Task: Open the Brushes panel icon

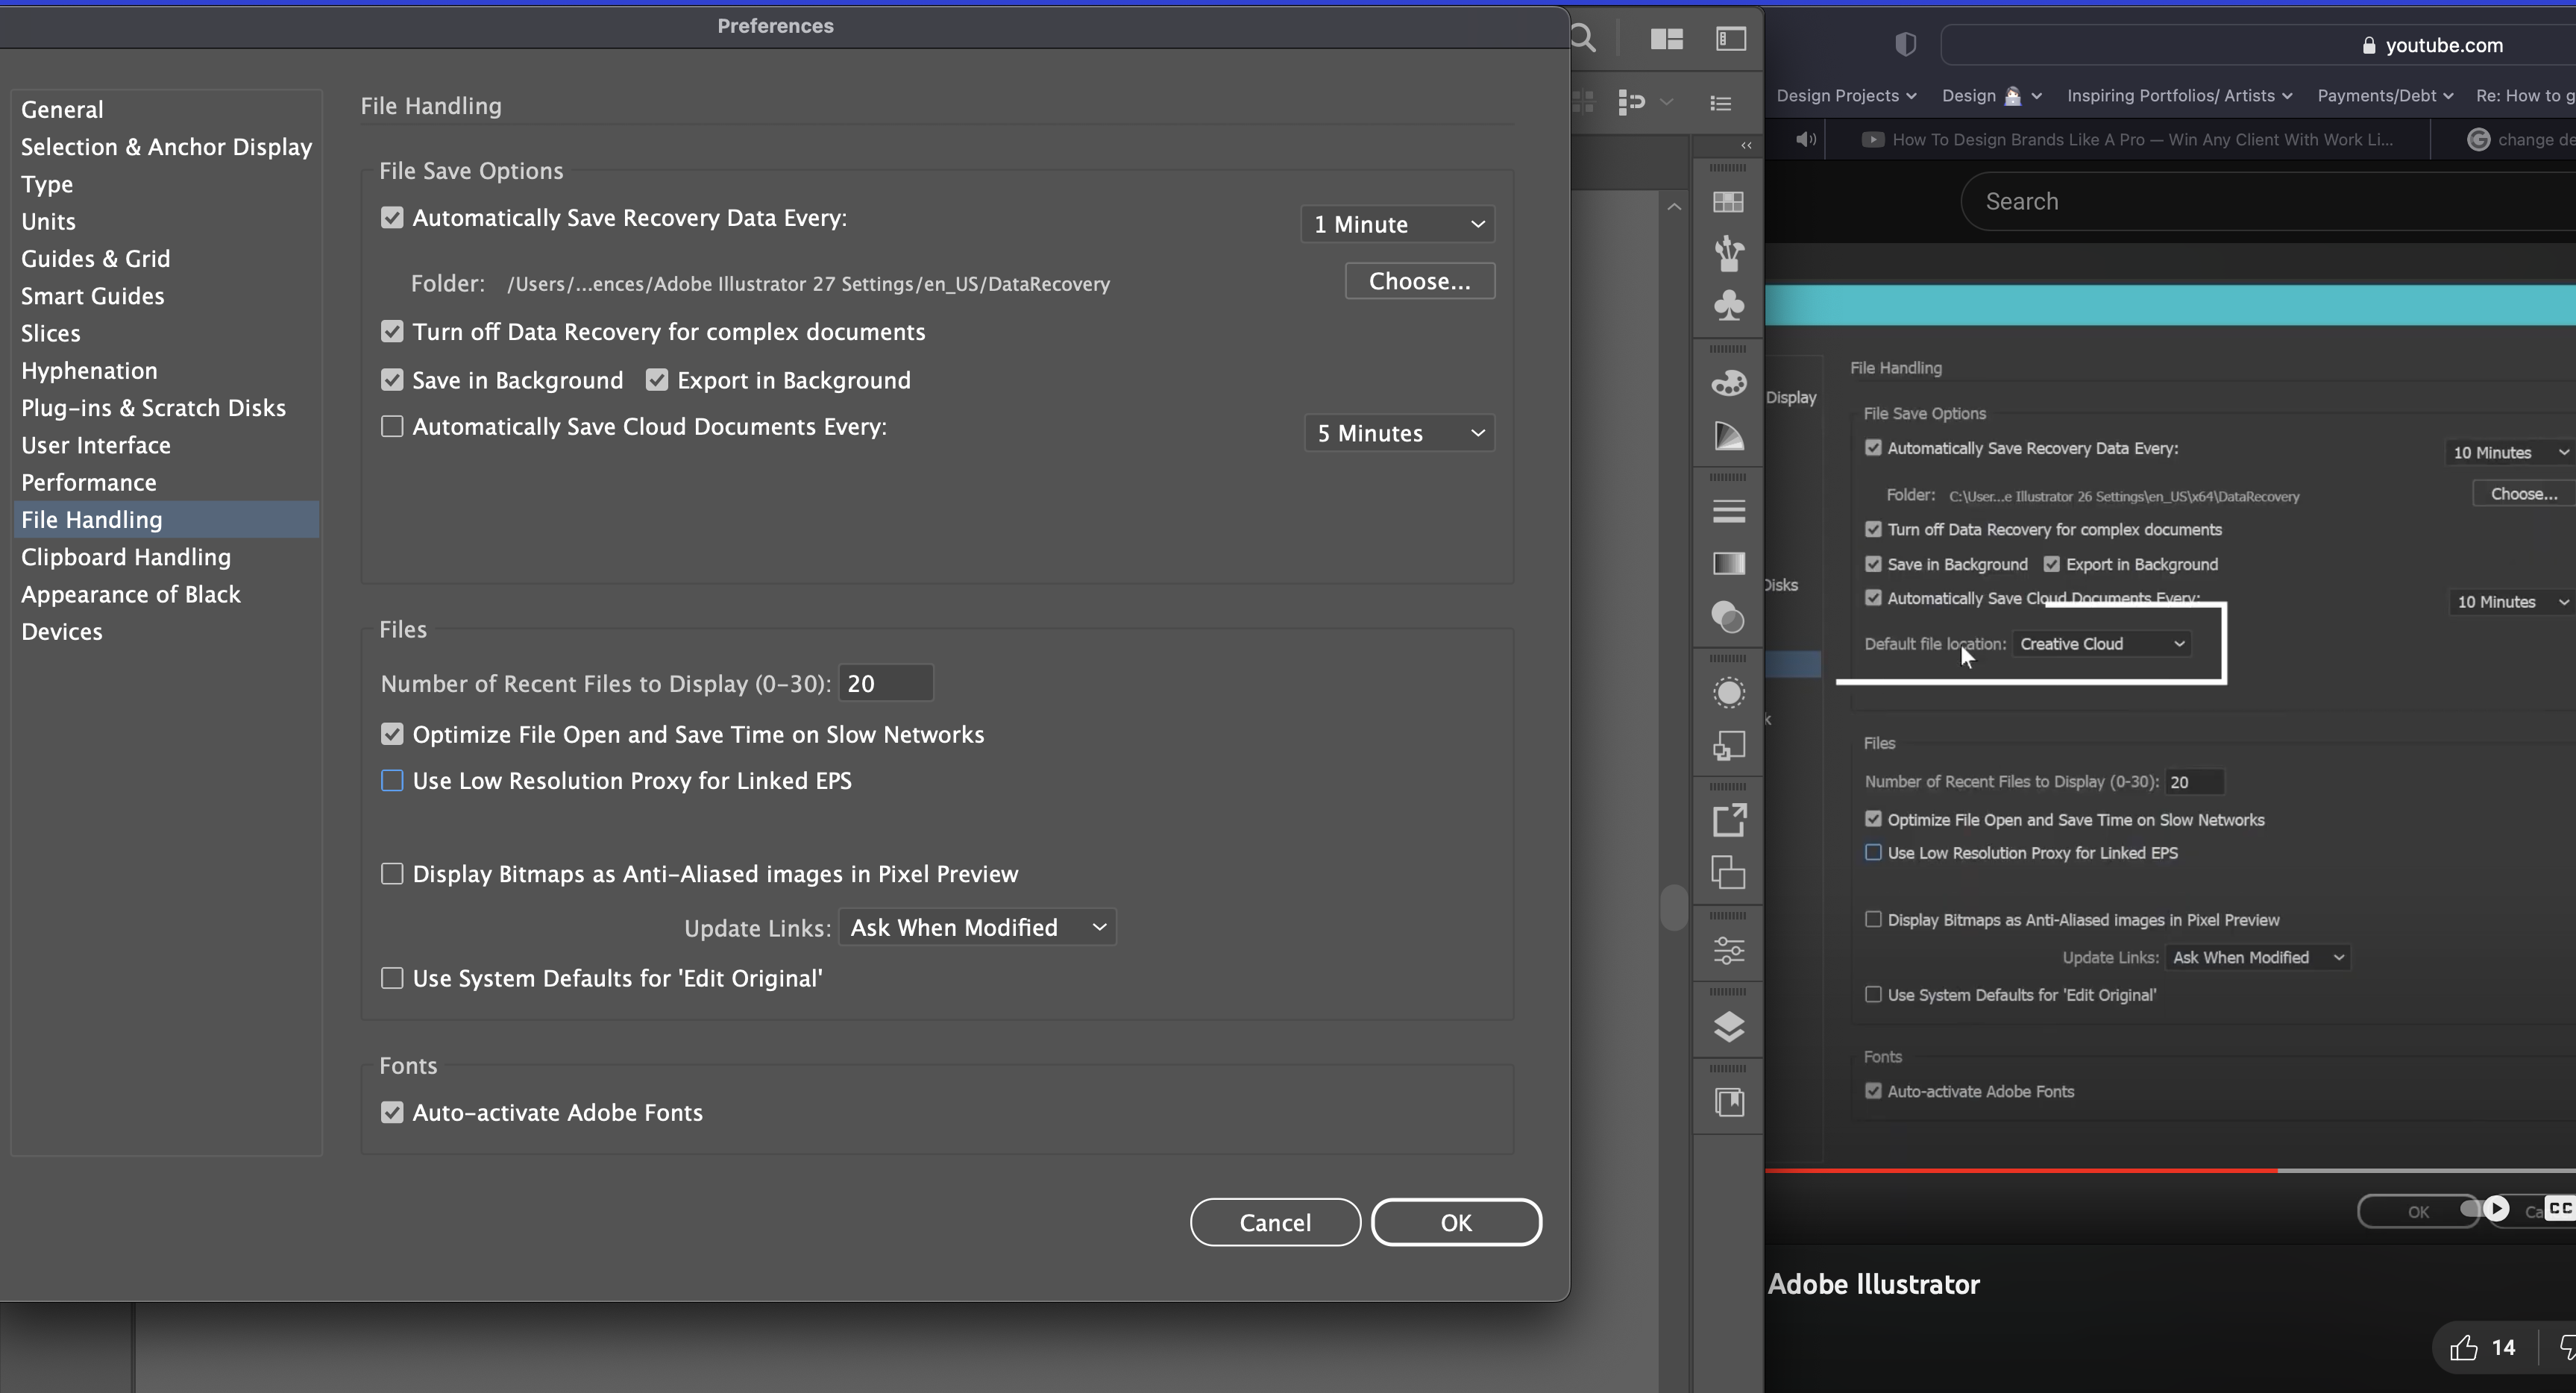Action: coord(1728,254)
